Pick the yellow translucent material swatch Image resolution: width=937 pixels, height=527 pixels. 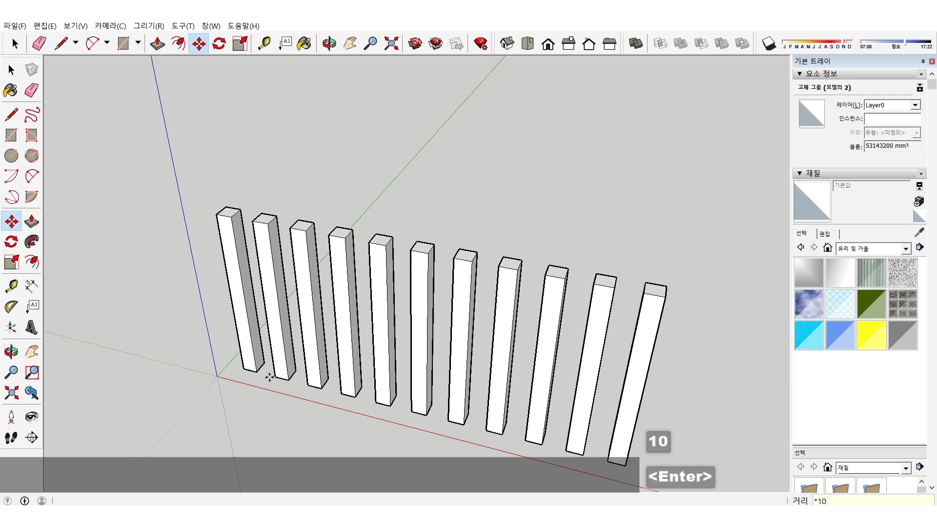pos(871,335)
